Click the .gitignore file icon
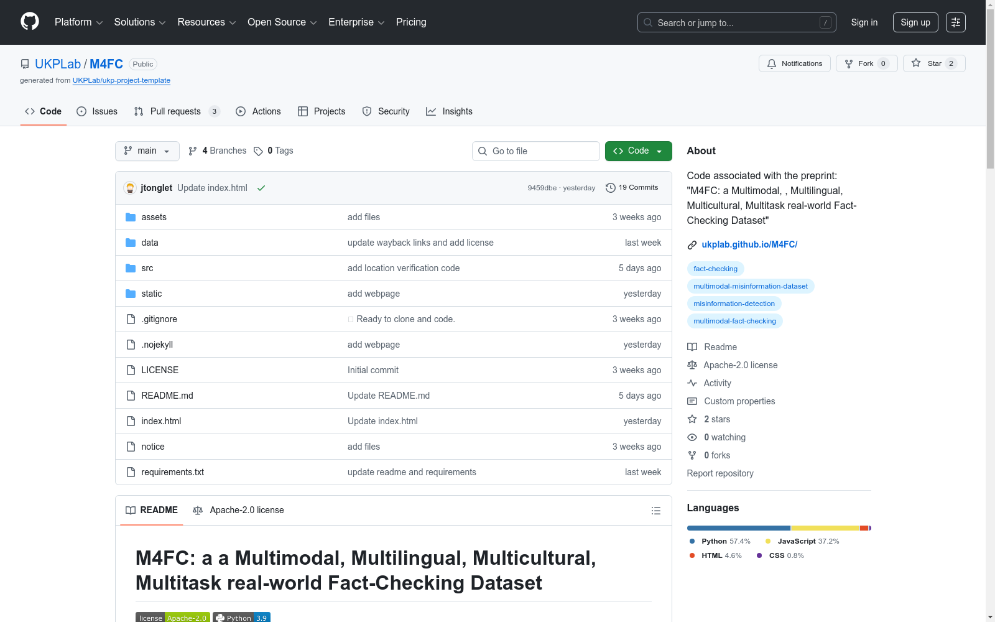 [131, 319]
